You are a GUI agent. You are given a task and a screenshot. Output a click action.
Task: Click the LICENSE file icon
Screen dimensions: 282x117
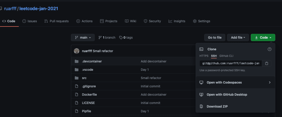pos(77,103)
